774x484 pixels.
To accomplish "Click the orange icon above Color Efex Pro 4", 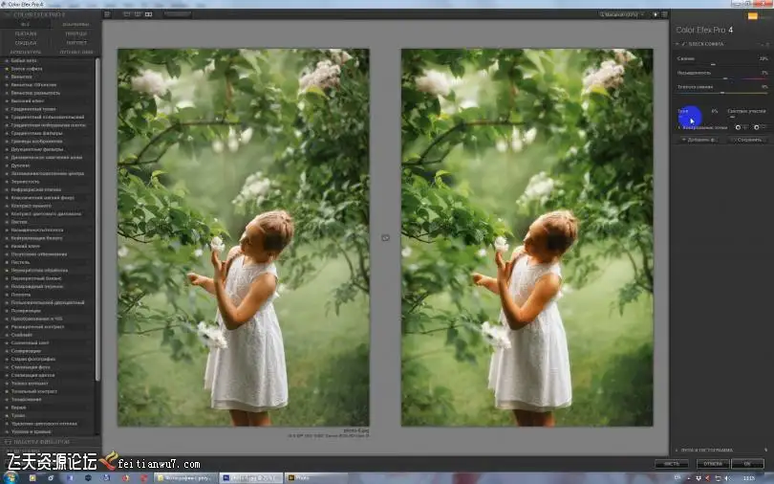I will click(753, 16).
